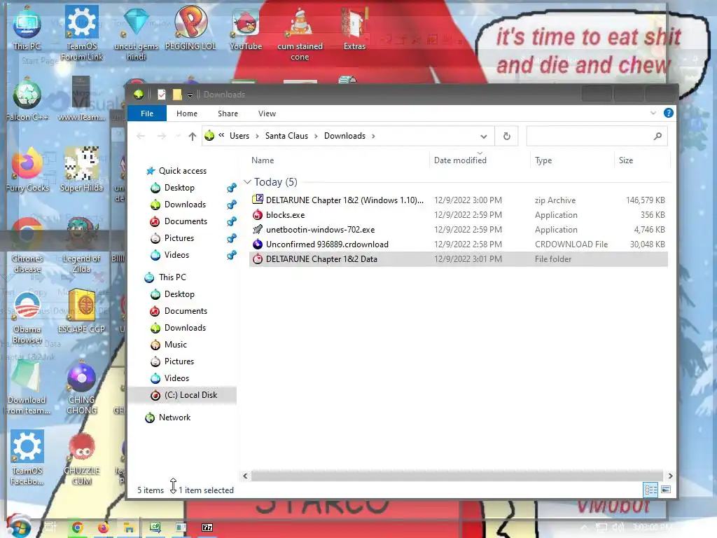This screenshot has width=717, height=538.
Task: Select Quick access in navigation pane
Action: [182, 171]
